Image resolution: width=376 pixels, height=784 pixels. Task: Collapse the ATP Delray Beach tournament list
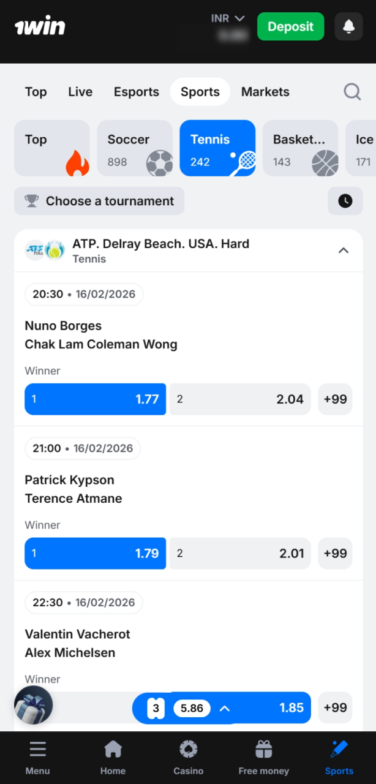[344, 250]
